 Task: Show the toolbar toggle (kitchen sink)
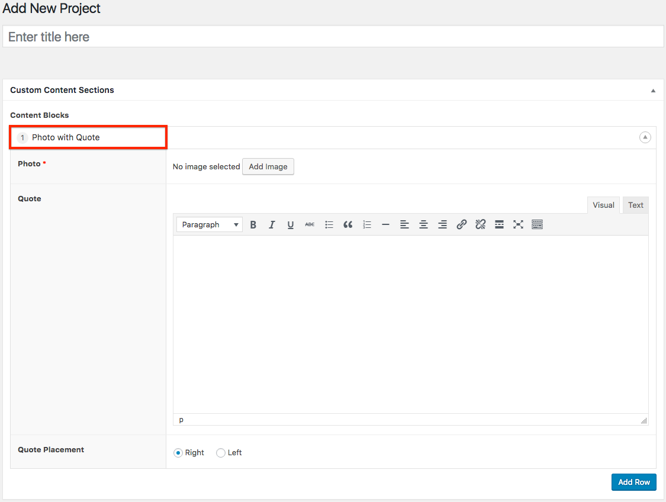(x=538, y=225)
